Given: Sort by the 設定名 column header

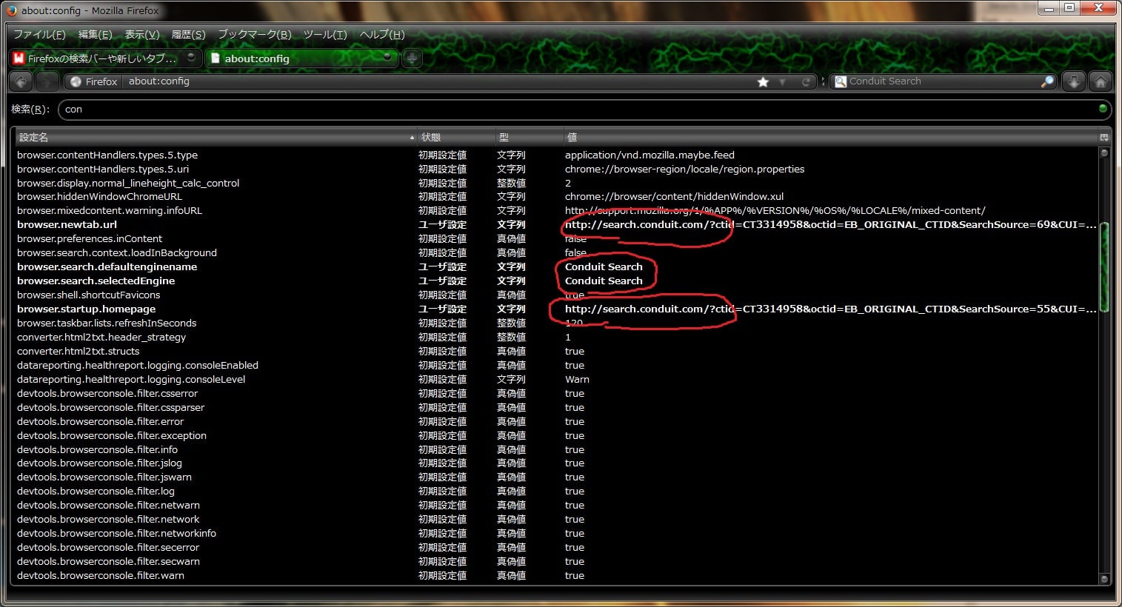Looking at the screenshot, I should (x=216, y=137).
